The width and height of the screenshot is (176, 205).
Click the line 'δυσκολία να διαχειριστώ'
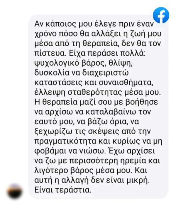pyautogui.click(x=82, y=73)
